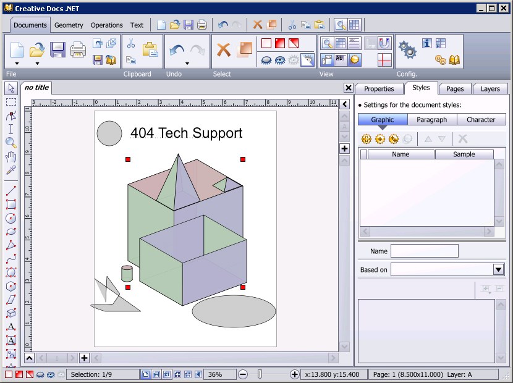Click the Paste clipboard icon
This screenshot has width=513, height=383.
click(x=150, y=49)
